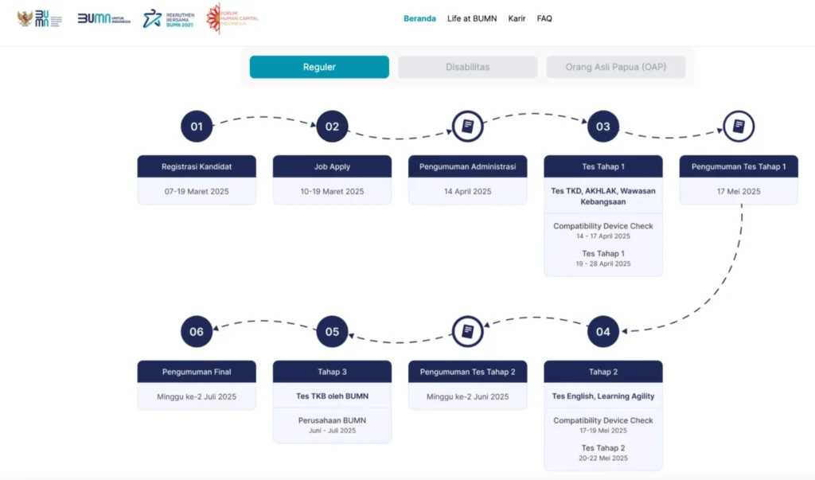Click Minggu ke-2 Juni 2025 text
The image size is (815, 480).
(x=468, y=396)
